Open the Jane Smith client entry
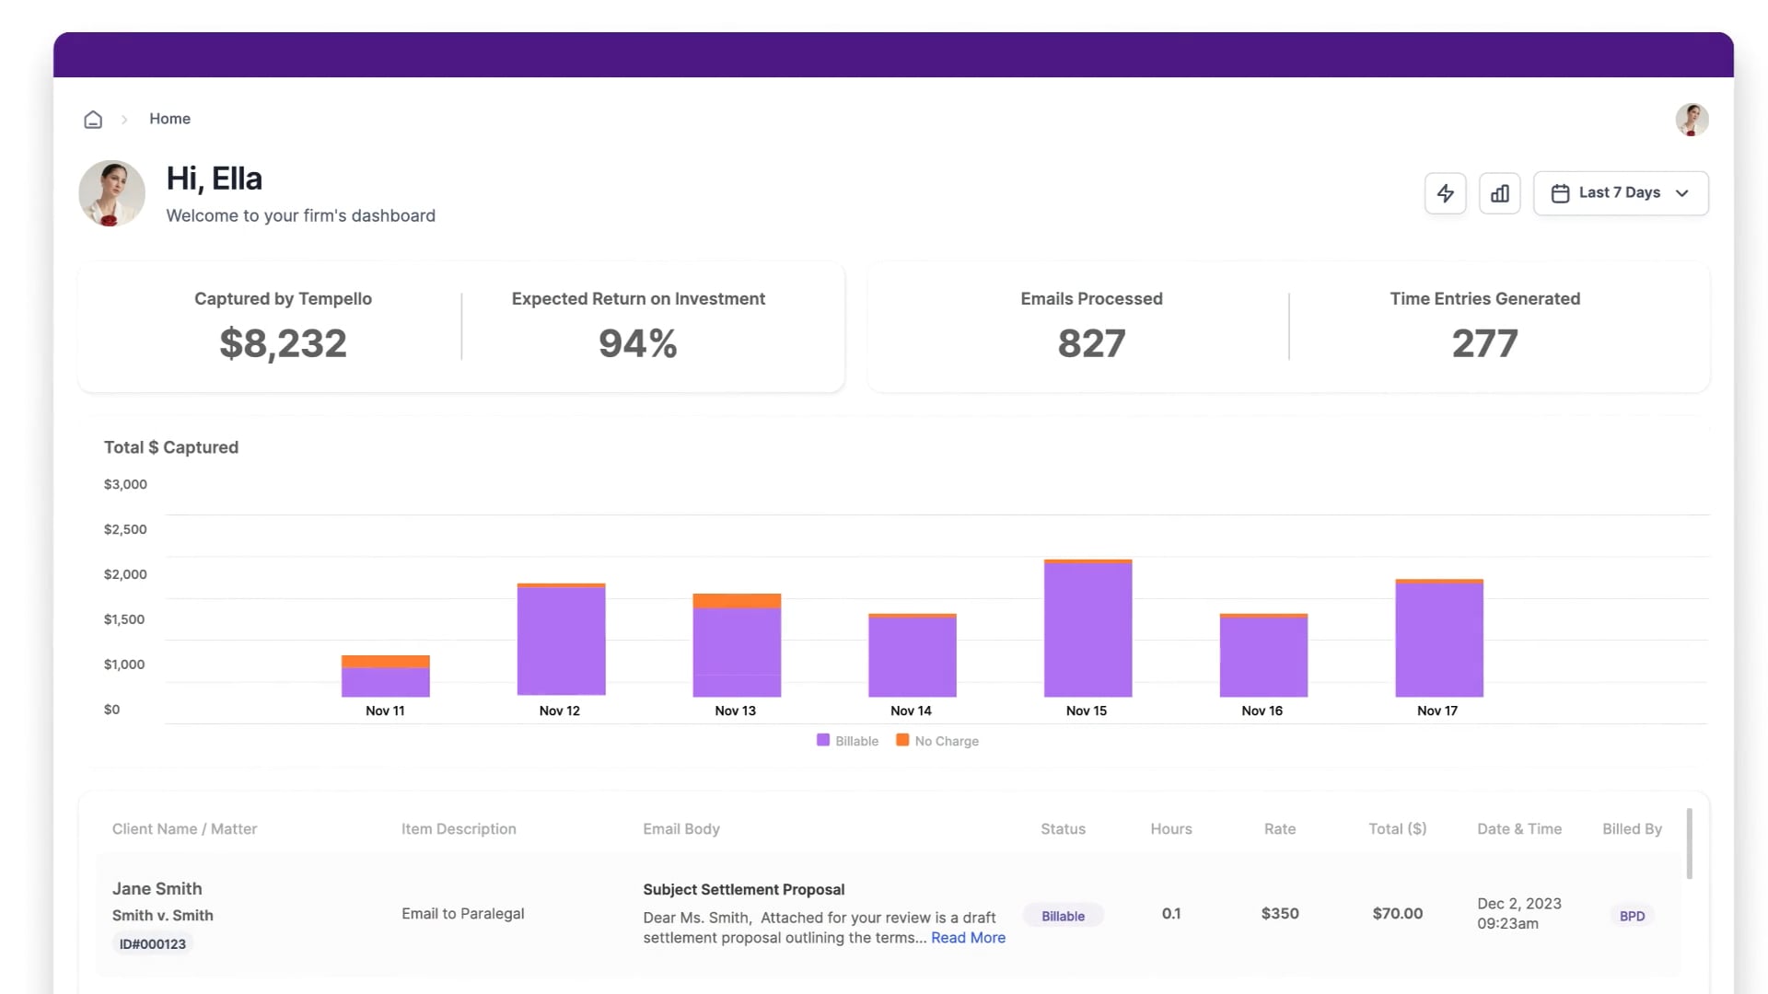 (157, 888)
